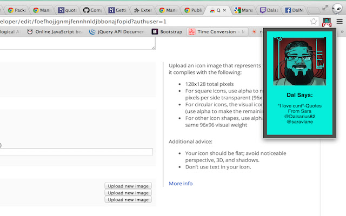
Task: Open jQuery API Documentation bookmark
Action: pos(117,32)
